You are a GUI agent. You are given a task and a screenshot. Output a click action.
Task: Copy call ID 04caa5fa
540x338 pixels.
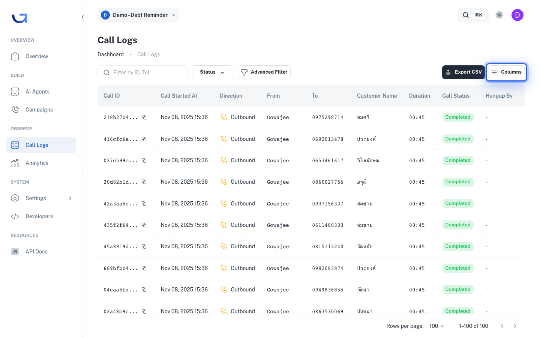tap(144, 290)
